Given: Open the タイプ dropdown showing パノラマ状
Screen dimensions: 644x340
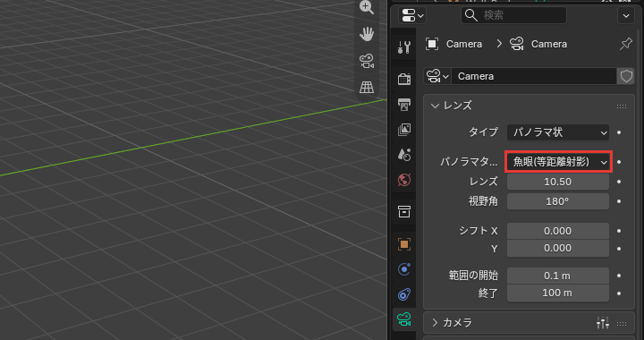Looking at the screenshot, I should (x=558, y=132).
